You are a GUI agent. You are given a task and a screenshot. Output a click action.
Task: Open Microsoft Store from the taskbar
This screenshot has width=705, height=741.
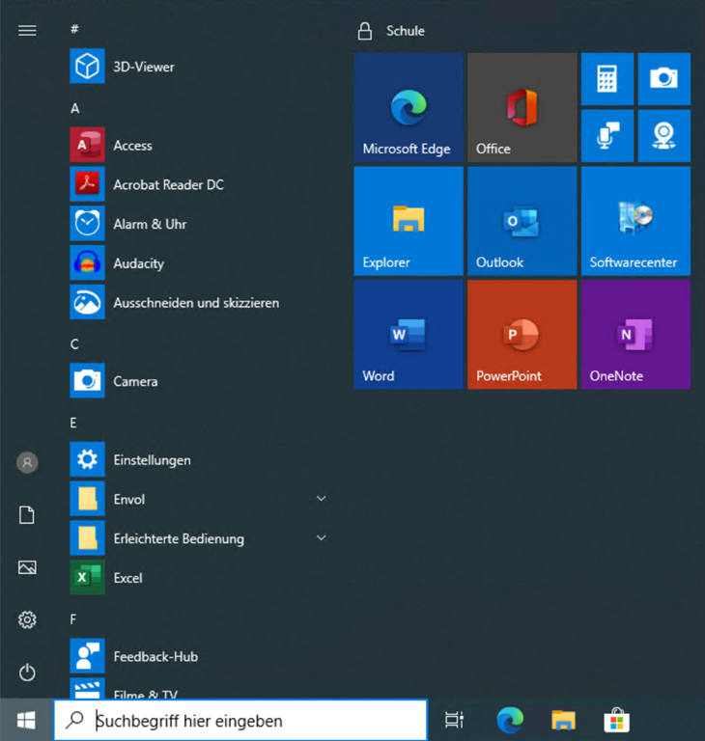(x=616, y=720)
